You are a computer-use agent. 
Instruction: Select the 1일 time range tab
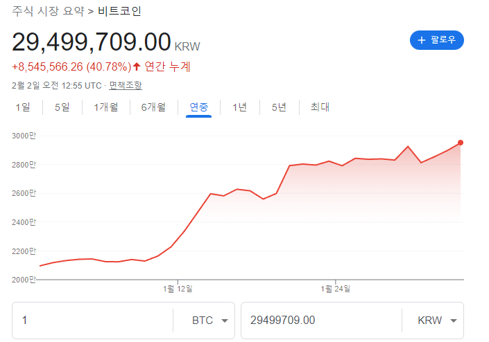(23, 107)
